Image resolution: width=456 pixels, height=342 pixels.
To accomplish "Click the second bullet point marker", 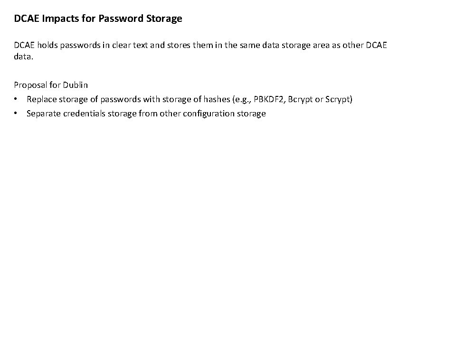I will coord(16,114).
